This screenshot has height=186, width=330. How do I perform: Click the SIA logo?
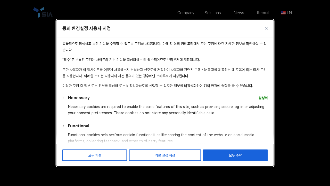[43, 12]
